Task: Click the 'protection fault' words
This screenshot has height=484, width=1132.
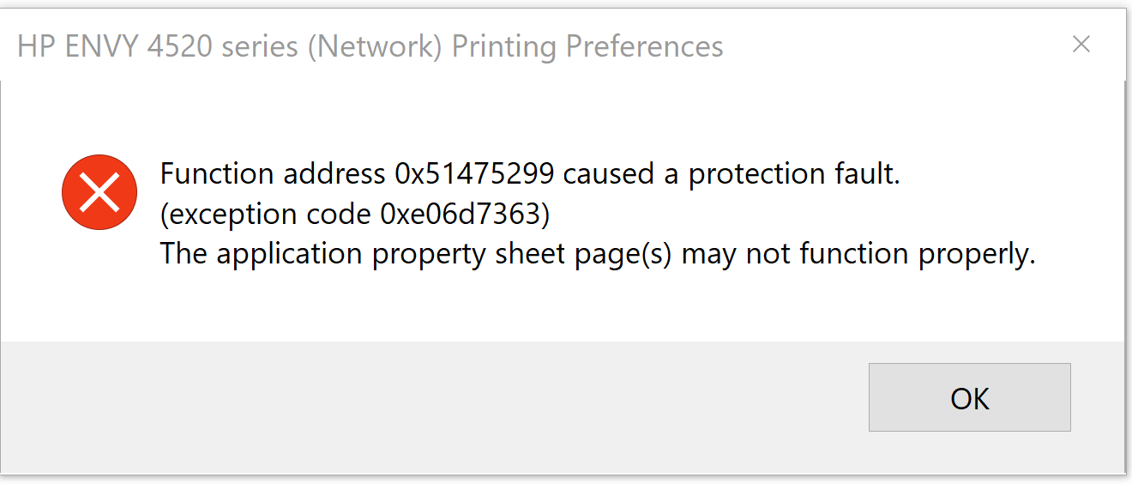Action: 794,174
